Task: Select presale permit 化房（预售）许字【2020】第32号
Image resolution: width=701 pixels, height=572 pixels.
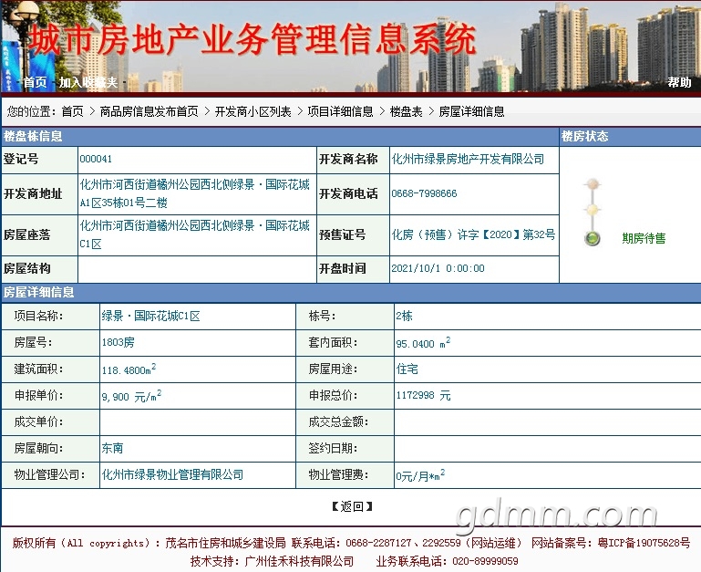Action: point(473,234)
